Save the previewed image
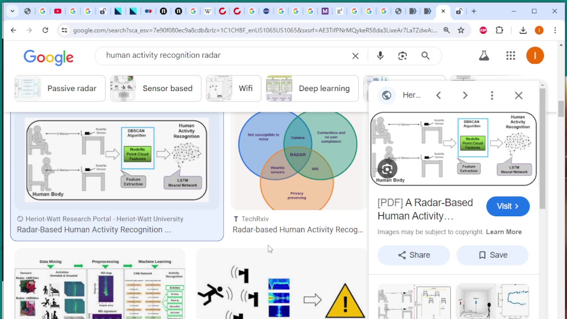The height and width of the screenshot is (319, 567). coord(493,255)
